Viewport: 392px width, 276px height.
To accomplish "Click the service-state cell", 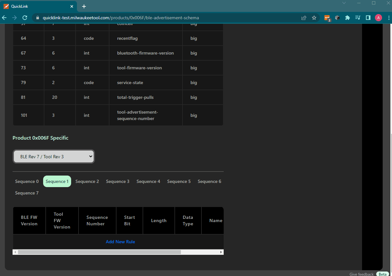I will [145, 82].
